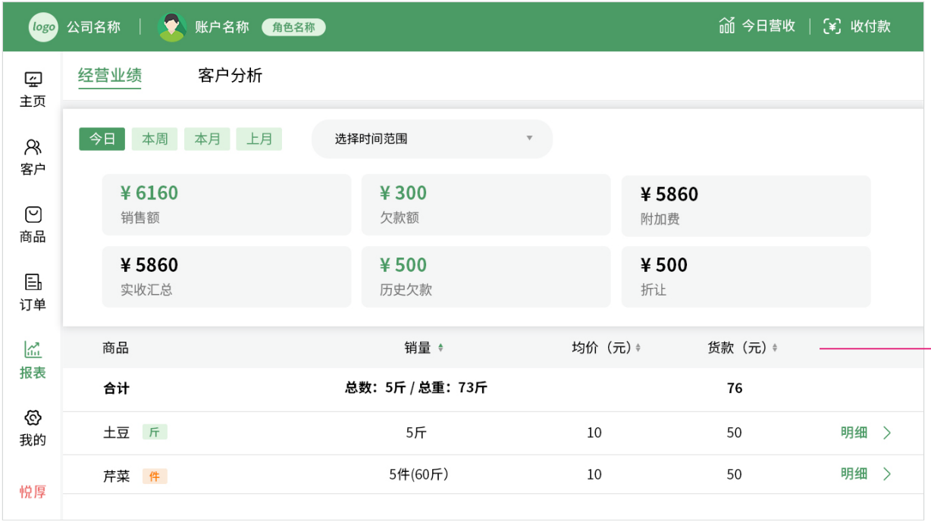The width and height of the screenshot is (931, 525).
Task: Sort the table by 销量 column
Action: (x=440, y=348)
